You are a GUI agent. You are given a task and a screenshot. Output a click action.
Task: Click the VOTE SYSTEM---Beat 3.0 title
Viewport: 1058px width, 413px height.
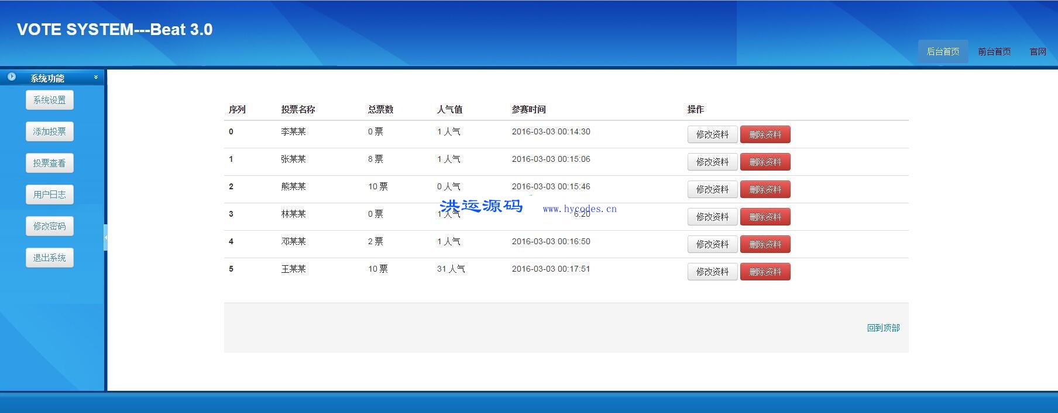[115, 29]
